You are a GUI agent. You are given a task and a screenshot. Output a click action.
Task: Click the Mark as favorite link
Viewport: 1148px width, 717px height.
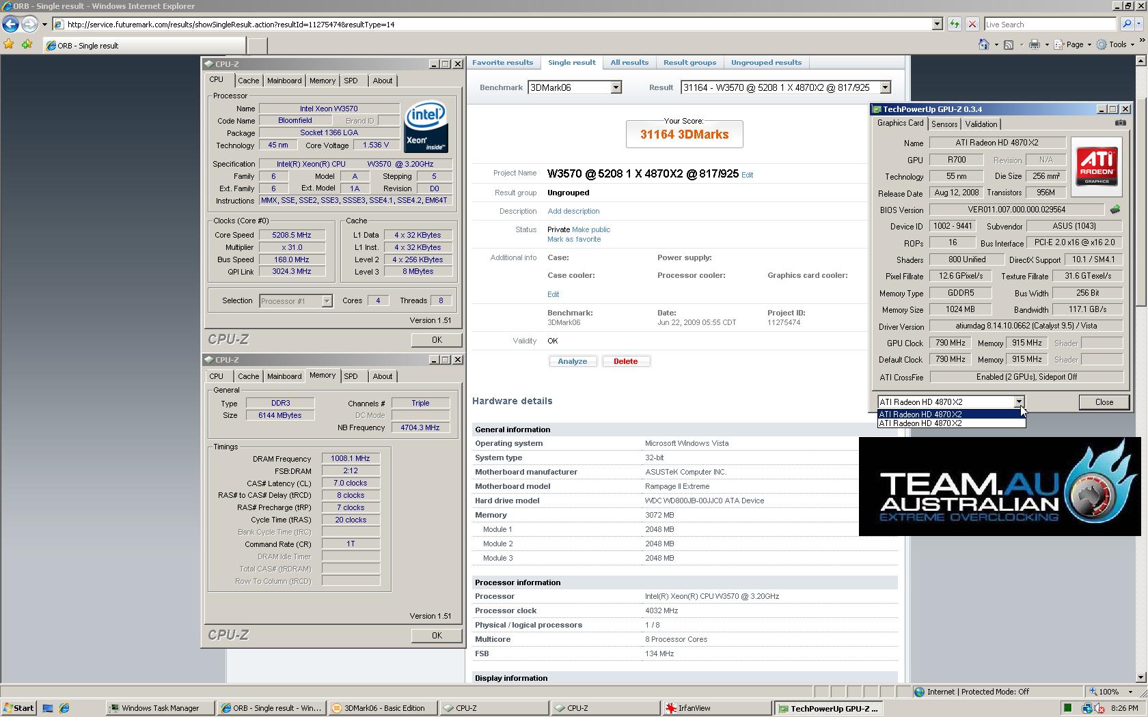[x=574, y=239]
